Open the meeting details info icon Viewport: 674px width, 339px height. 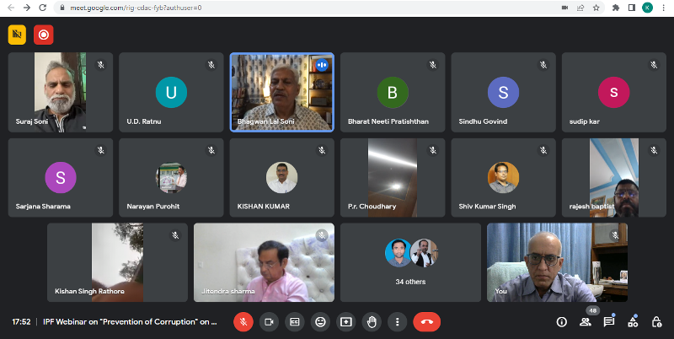point(562,321)
